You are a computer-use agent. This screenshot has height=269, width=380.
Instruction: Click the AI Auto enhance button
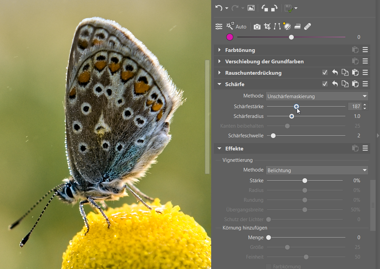point(236,26)
